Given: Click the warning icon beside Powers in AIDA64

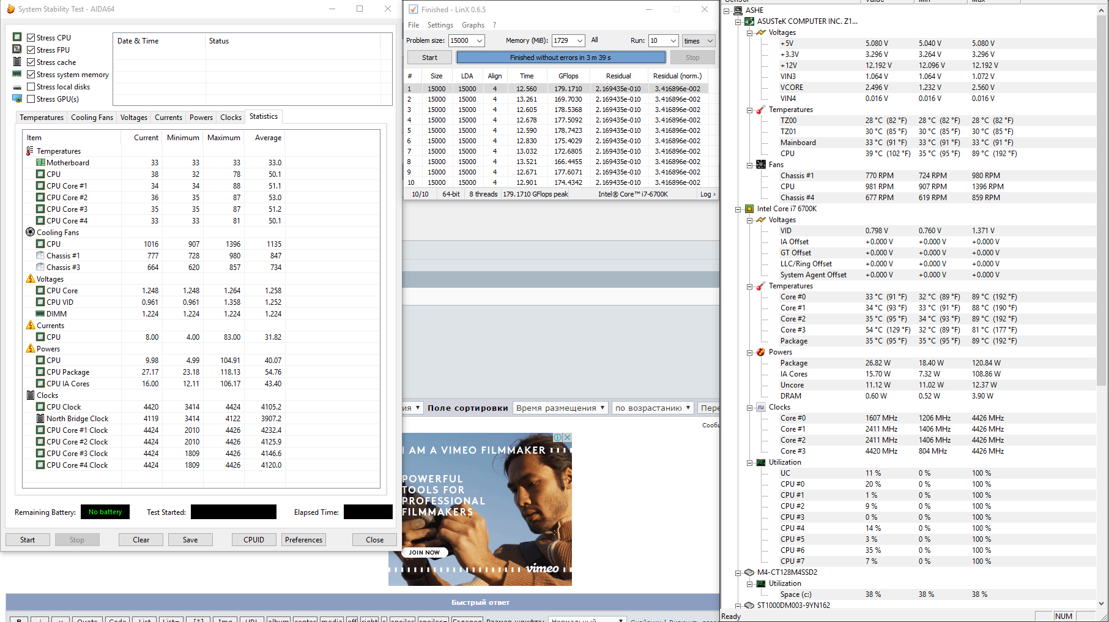Looking at the screenshot, I should point(30,348).
